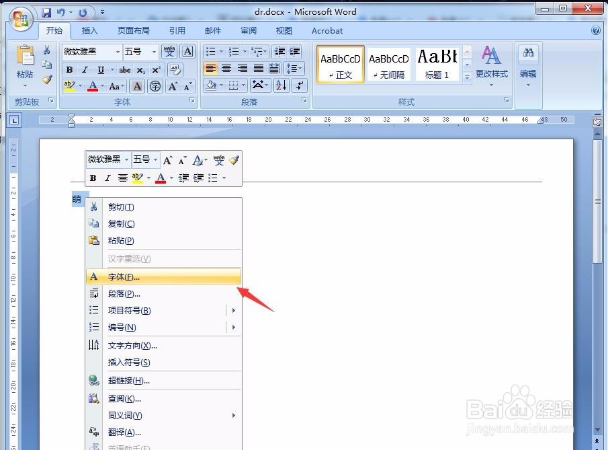Image resolution: width=608 pixels, height=450 pixels.
Task: Apply 标题 1 style
Action: coord(437,64)
